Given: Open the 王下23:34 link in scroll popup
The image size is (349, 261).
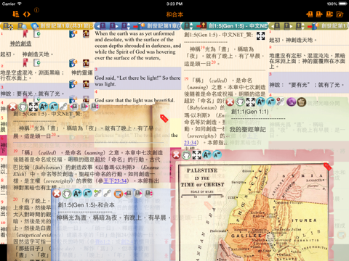Looking at the screenshot, I should coord(115,181).
